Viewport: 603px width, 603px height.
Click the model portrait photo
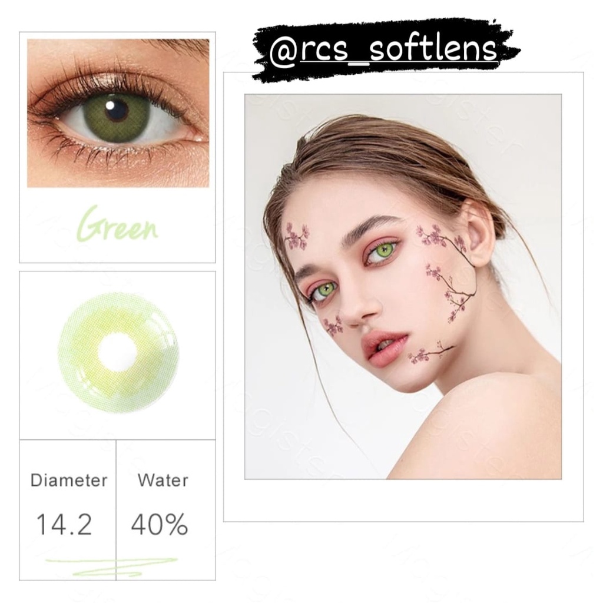pos(403,287)
